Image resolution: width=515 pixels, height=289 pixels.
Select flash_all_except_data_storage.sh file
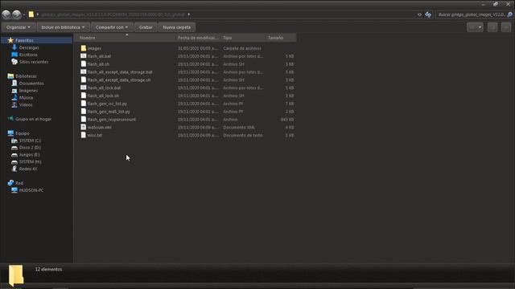[x=119, y=80]
